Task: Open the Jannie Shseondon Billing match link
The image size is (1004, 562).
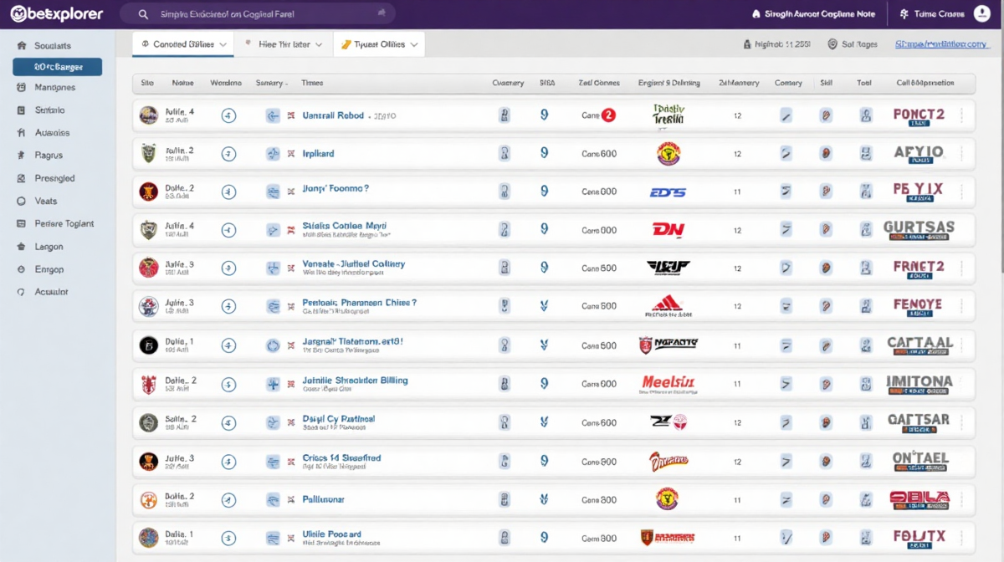Action: (355, 381)
